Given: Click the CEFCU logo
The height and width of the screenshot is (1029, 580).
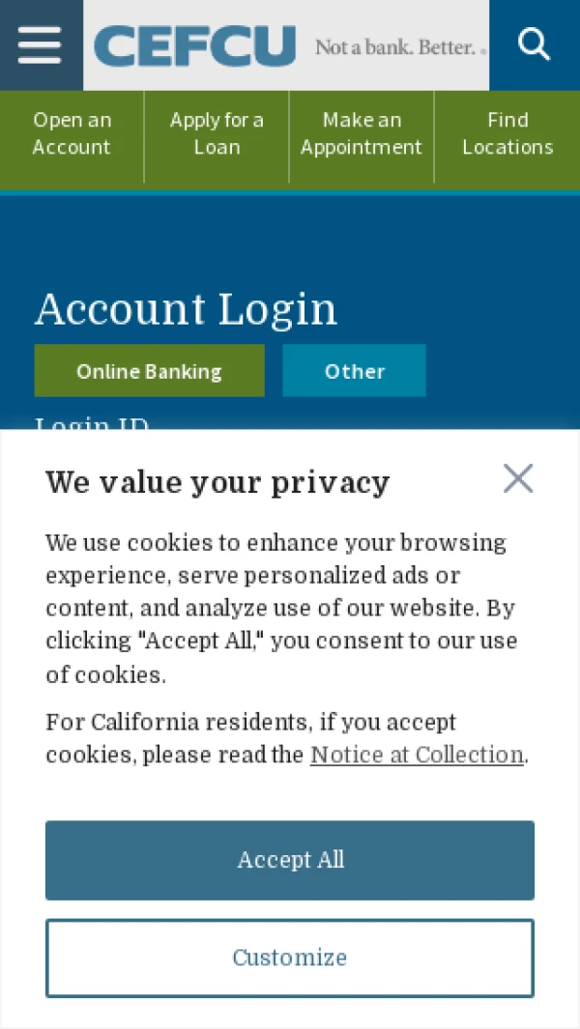Looking at the screenshot, I should (x=195, y=46).
